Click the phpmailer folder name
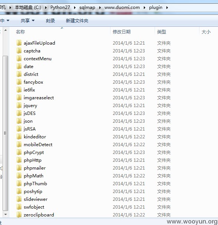Image resolution: width=218 pixels, height=225 pixels. click(x=34, y=168)
